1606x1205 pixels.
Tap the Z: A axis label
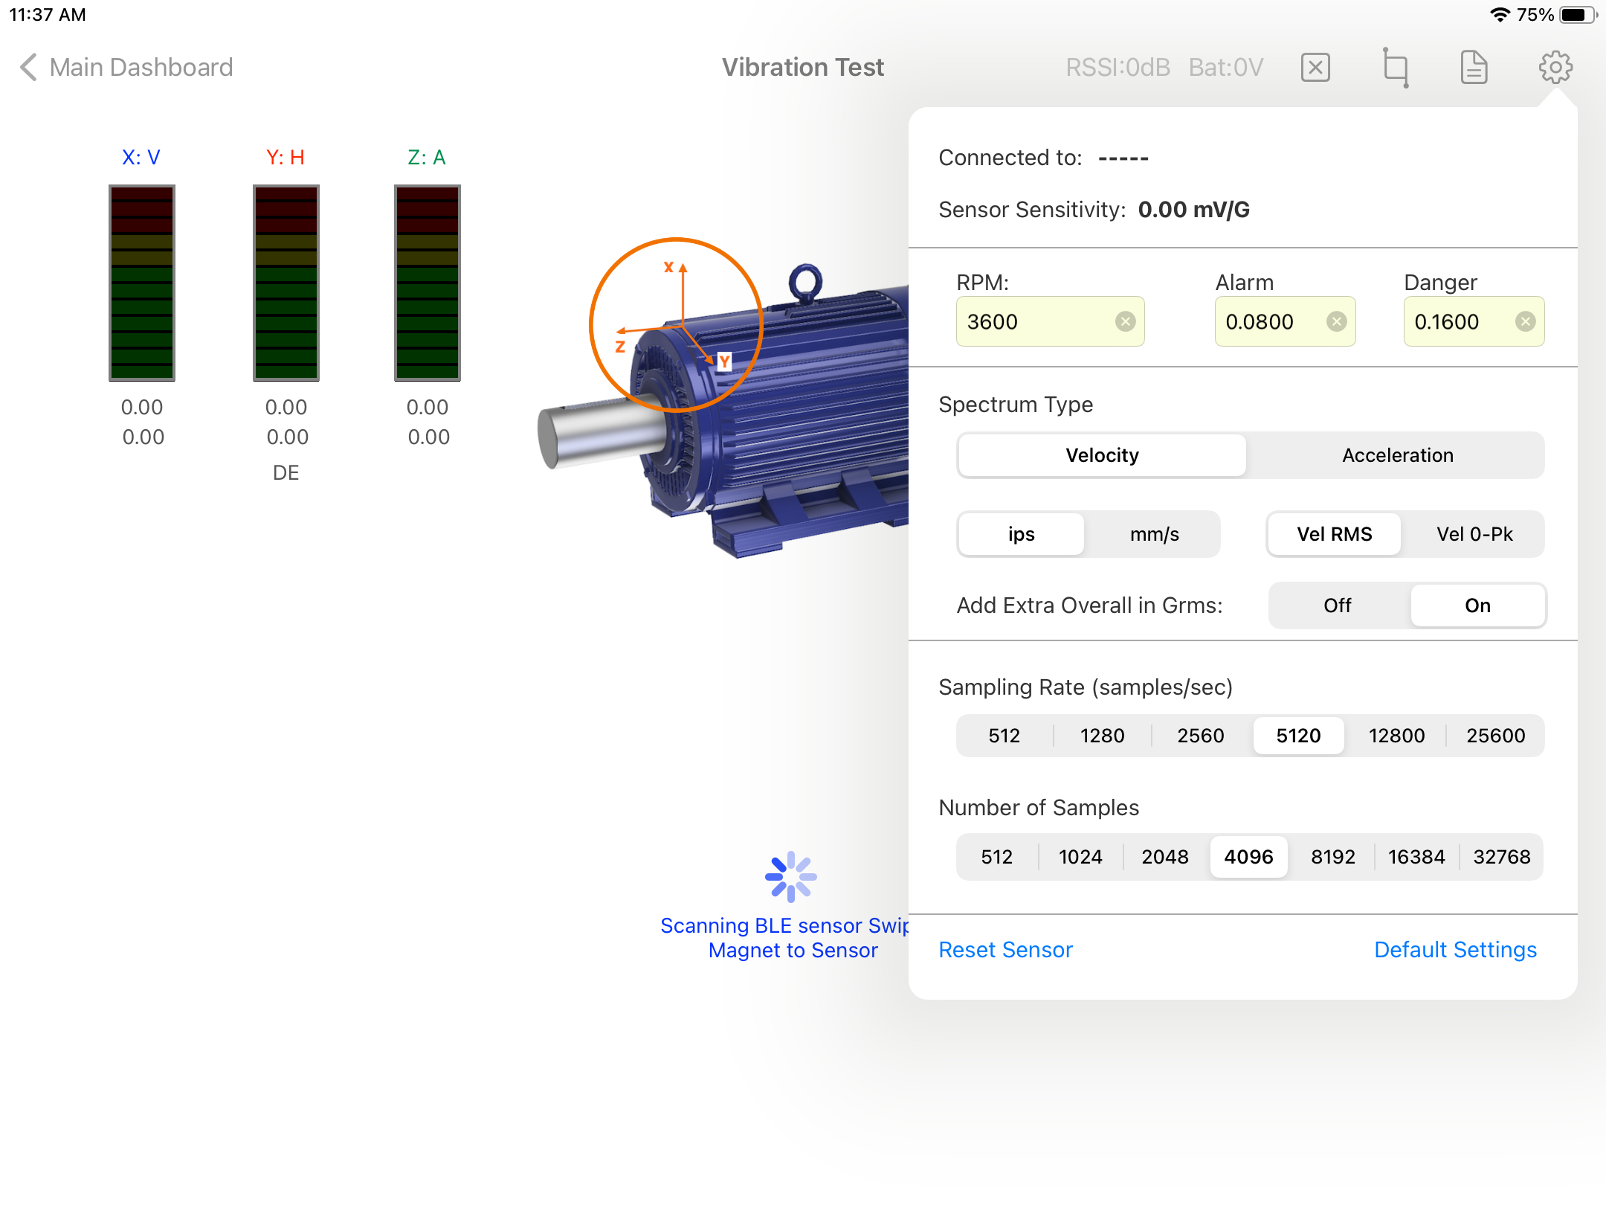point(427,158)
